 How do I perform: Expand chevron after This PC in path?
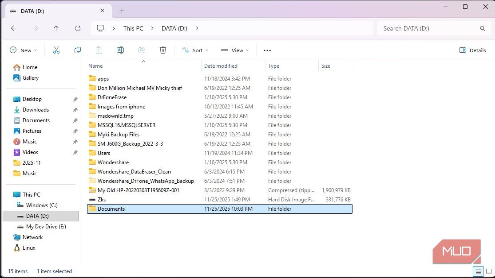click(x=152, y=28)
